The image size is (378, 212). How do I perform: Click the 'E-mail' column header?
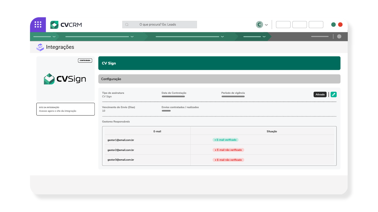point(157,131)
